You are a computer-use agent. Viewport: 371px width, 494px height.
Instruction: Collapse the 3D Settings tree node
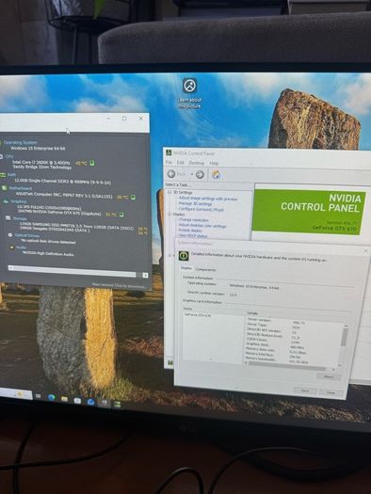tap(169, 192)
